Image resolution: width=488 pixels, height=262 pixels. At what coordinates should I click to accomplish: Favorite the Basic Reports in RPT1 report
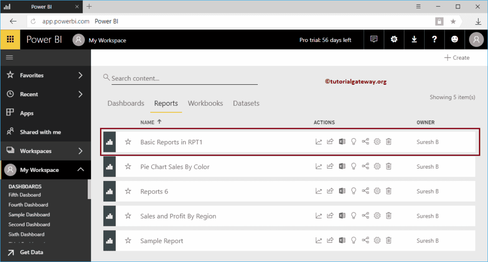[x=128, y=142]
